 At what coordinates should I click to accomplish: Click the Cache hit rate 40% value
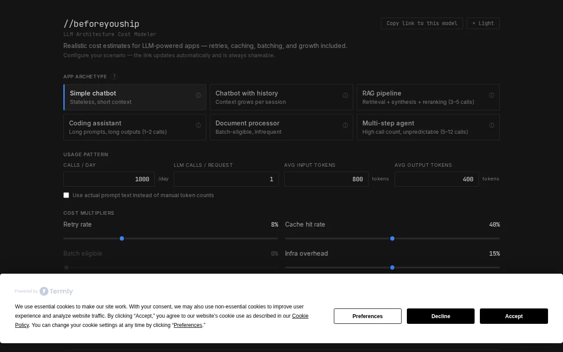point(494,224)
